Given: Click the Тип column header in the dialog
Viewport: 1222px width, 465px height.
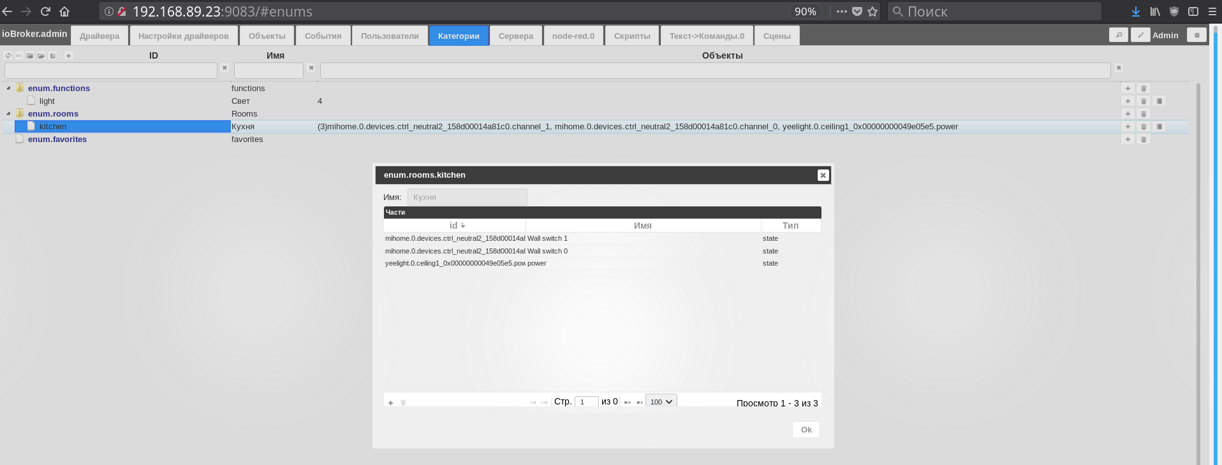Looking at the screenshot, I should [x=790, y=225].
